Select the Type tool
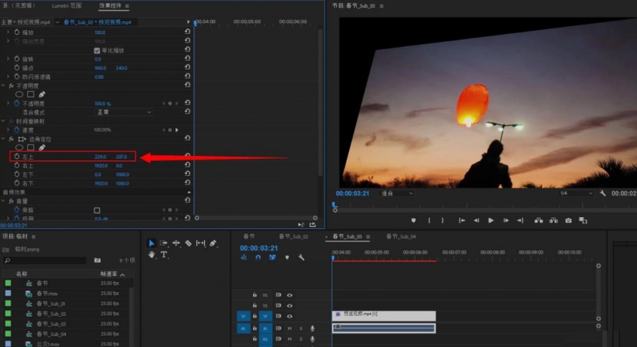Screen dimensions: 637x347 [164, 255]
